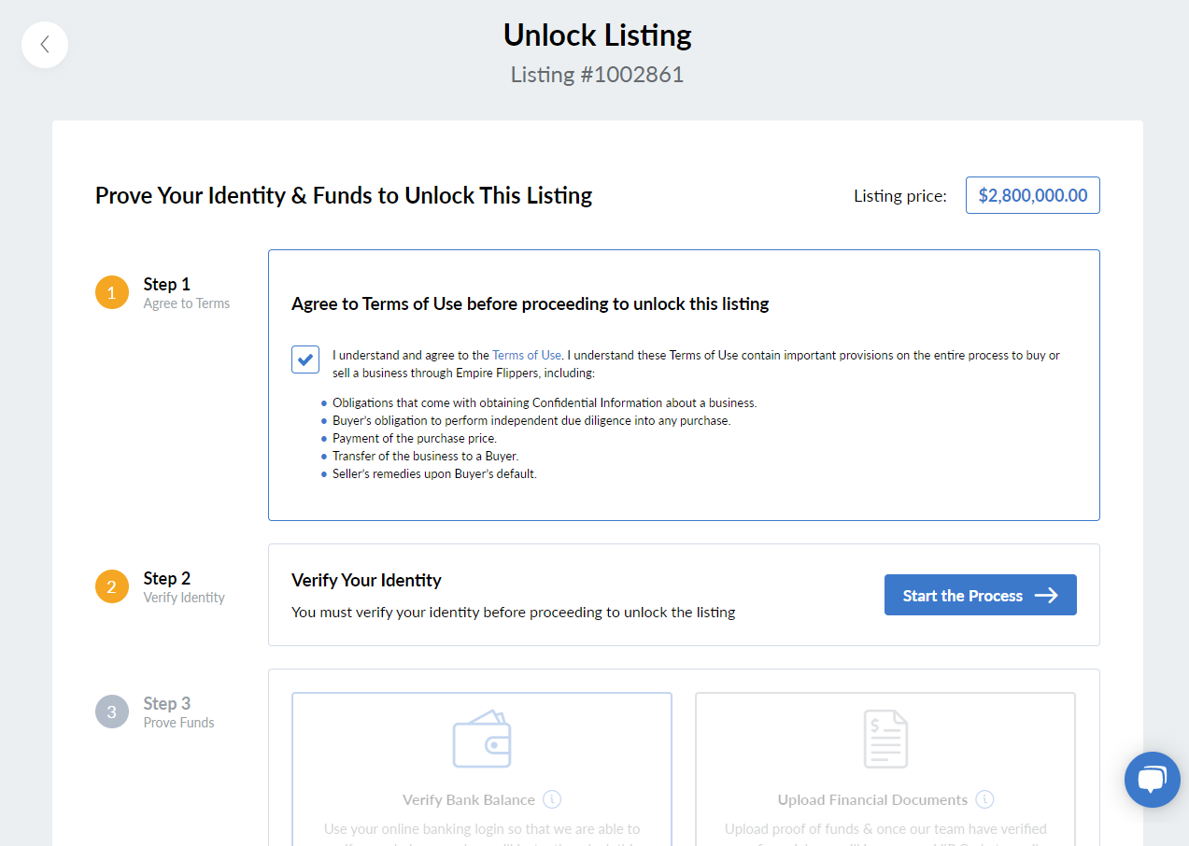Click the Step 3 gray number circle
This screenshot has height=846, width=1189.
[112, 712]
